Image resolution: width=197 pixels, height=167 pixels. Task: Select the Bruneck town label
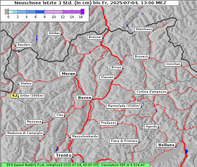click(x=141, y=57)
